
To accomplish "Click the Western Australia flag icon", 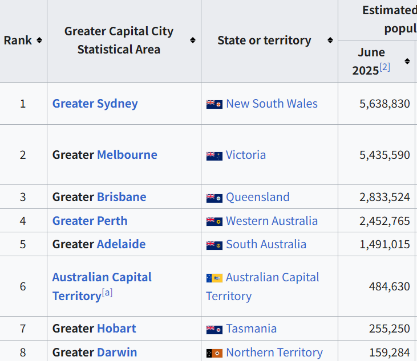I will [x=214, y=221].
